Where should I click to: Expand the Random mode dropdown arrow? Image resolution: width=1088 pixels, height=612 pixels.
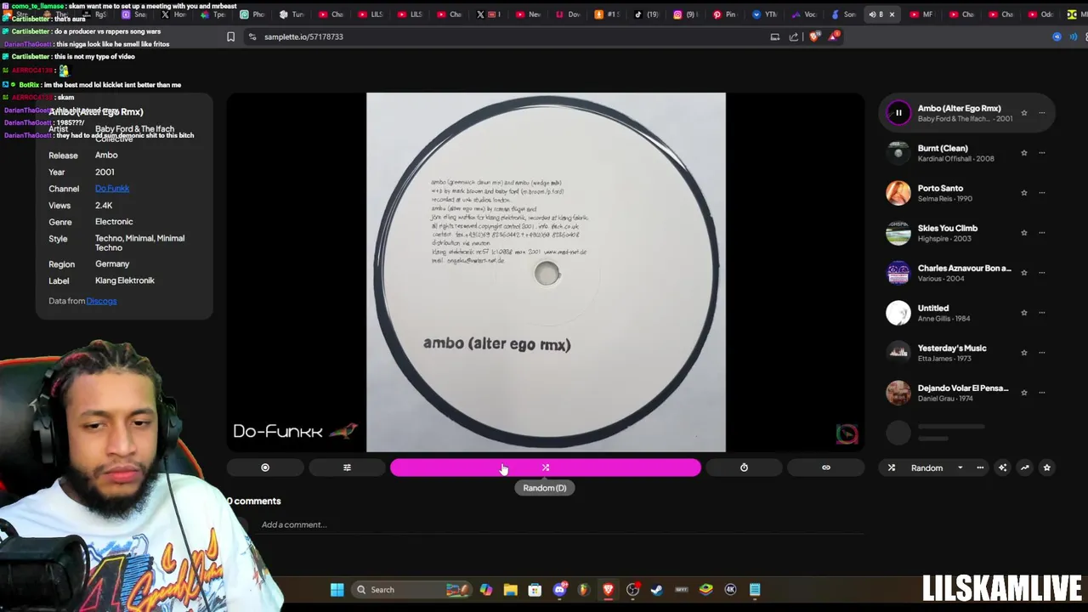960,467
